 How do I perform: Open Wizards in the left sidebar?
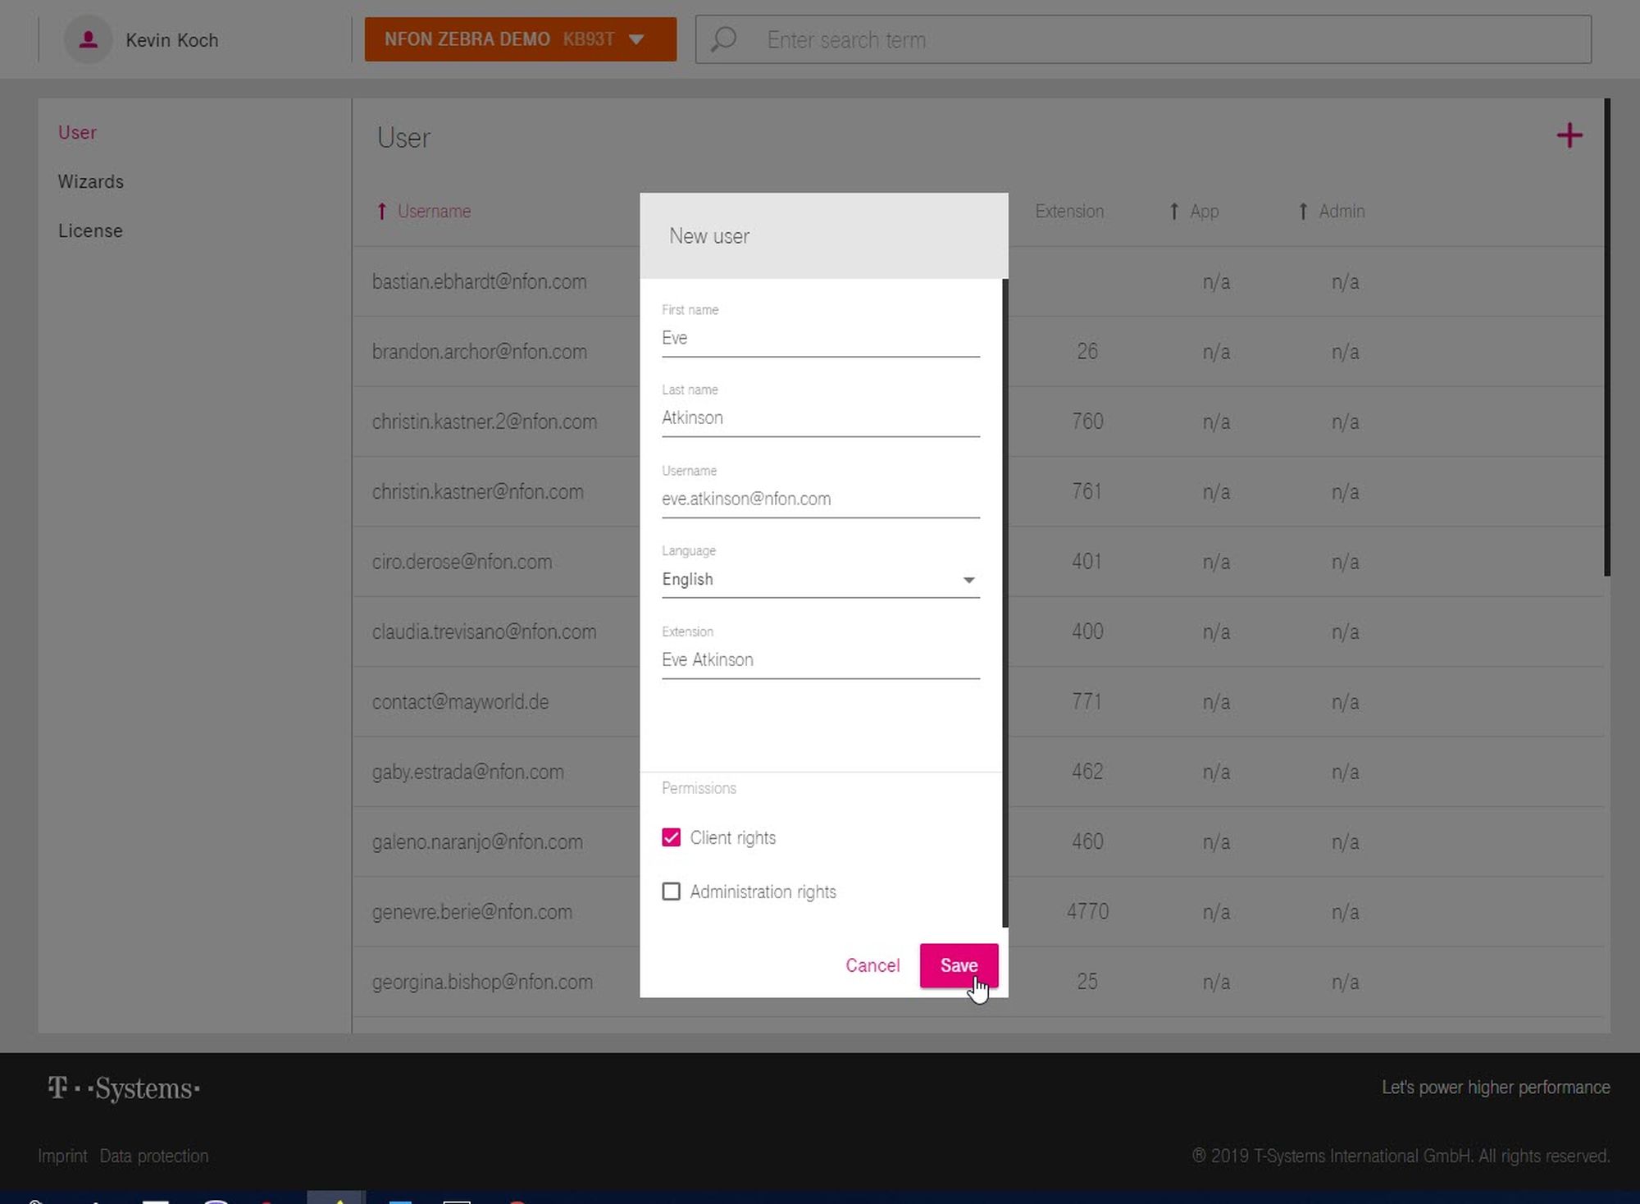[90, 181]
